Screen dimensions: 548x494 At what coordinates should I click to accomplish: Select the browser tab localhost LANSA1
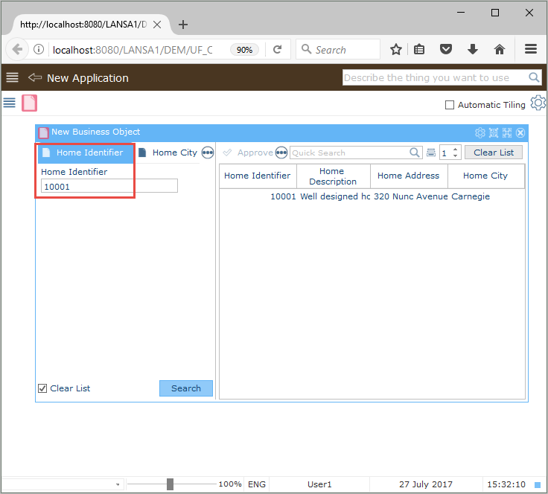83,25
